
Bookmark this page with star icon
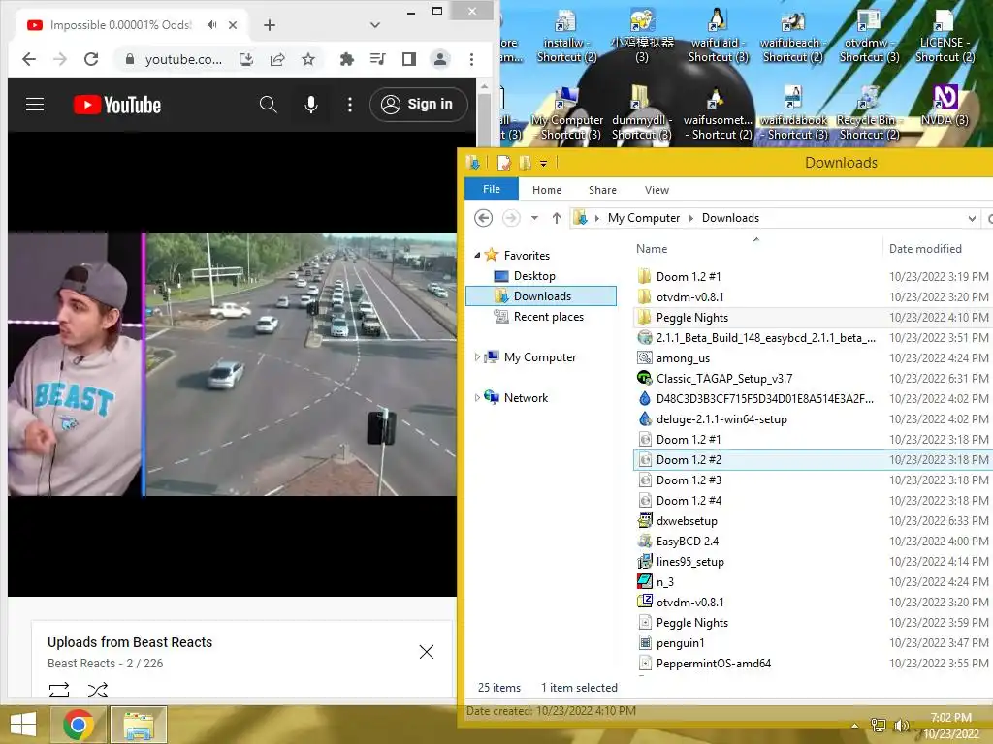pos(308,59)
